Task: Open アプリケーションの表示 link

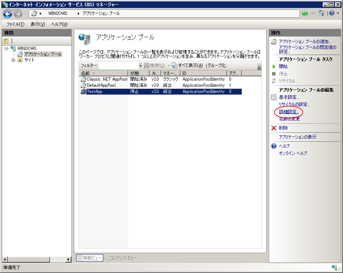Action: click(x=297, y=137)
